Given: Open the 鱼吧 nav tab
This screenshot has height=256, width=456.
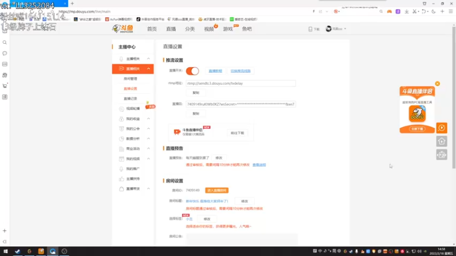Looking at the screenshot, I should [x=247, y=29].
